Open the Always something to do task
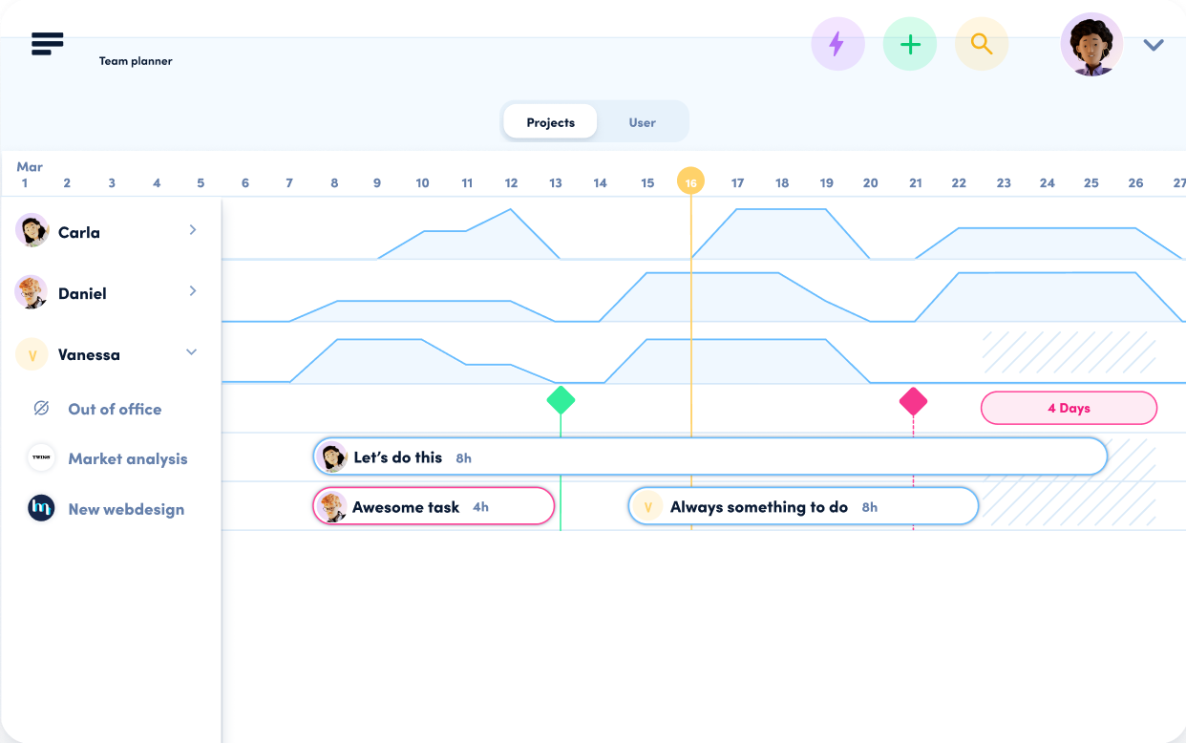Image resolution: width=1186 pixels, height=743 pixels. (x=803, y=506)
